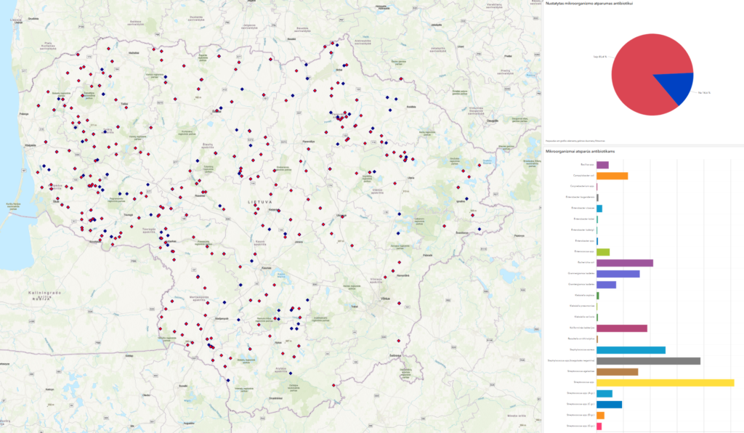Click the magenta Koliforminės bakterijos bar

(x=621, y=328)
